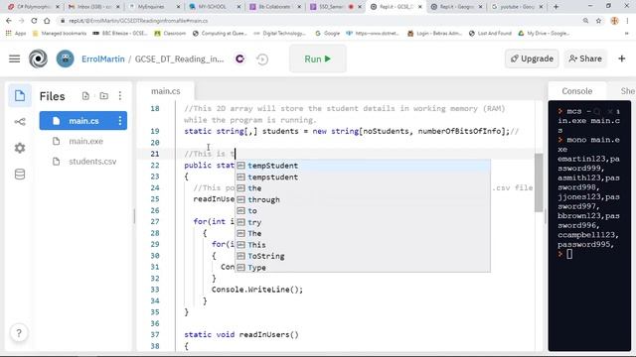Choose tempStudent autocomplete suggestion
Image resolution: width=636 pixels, height=357 pixels.
click(x=363, y=166)
